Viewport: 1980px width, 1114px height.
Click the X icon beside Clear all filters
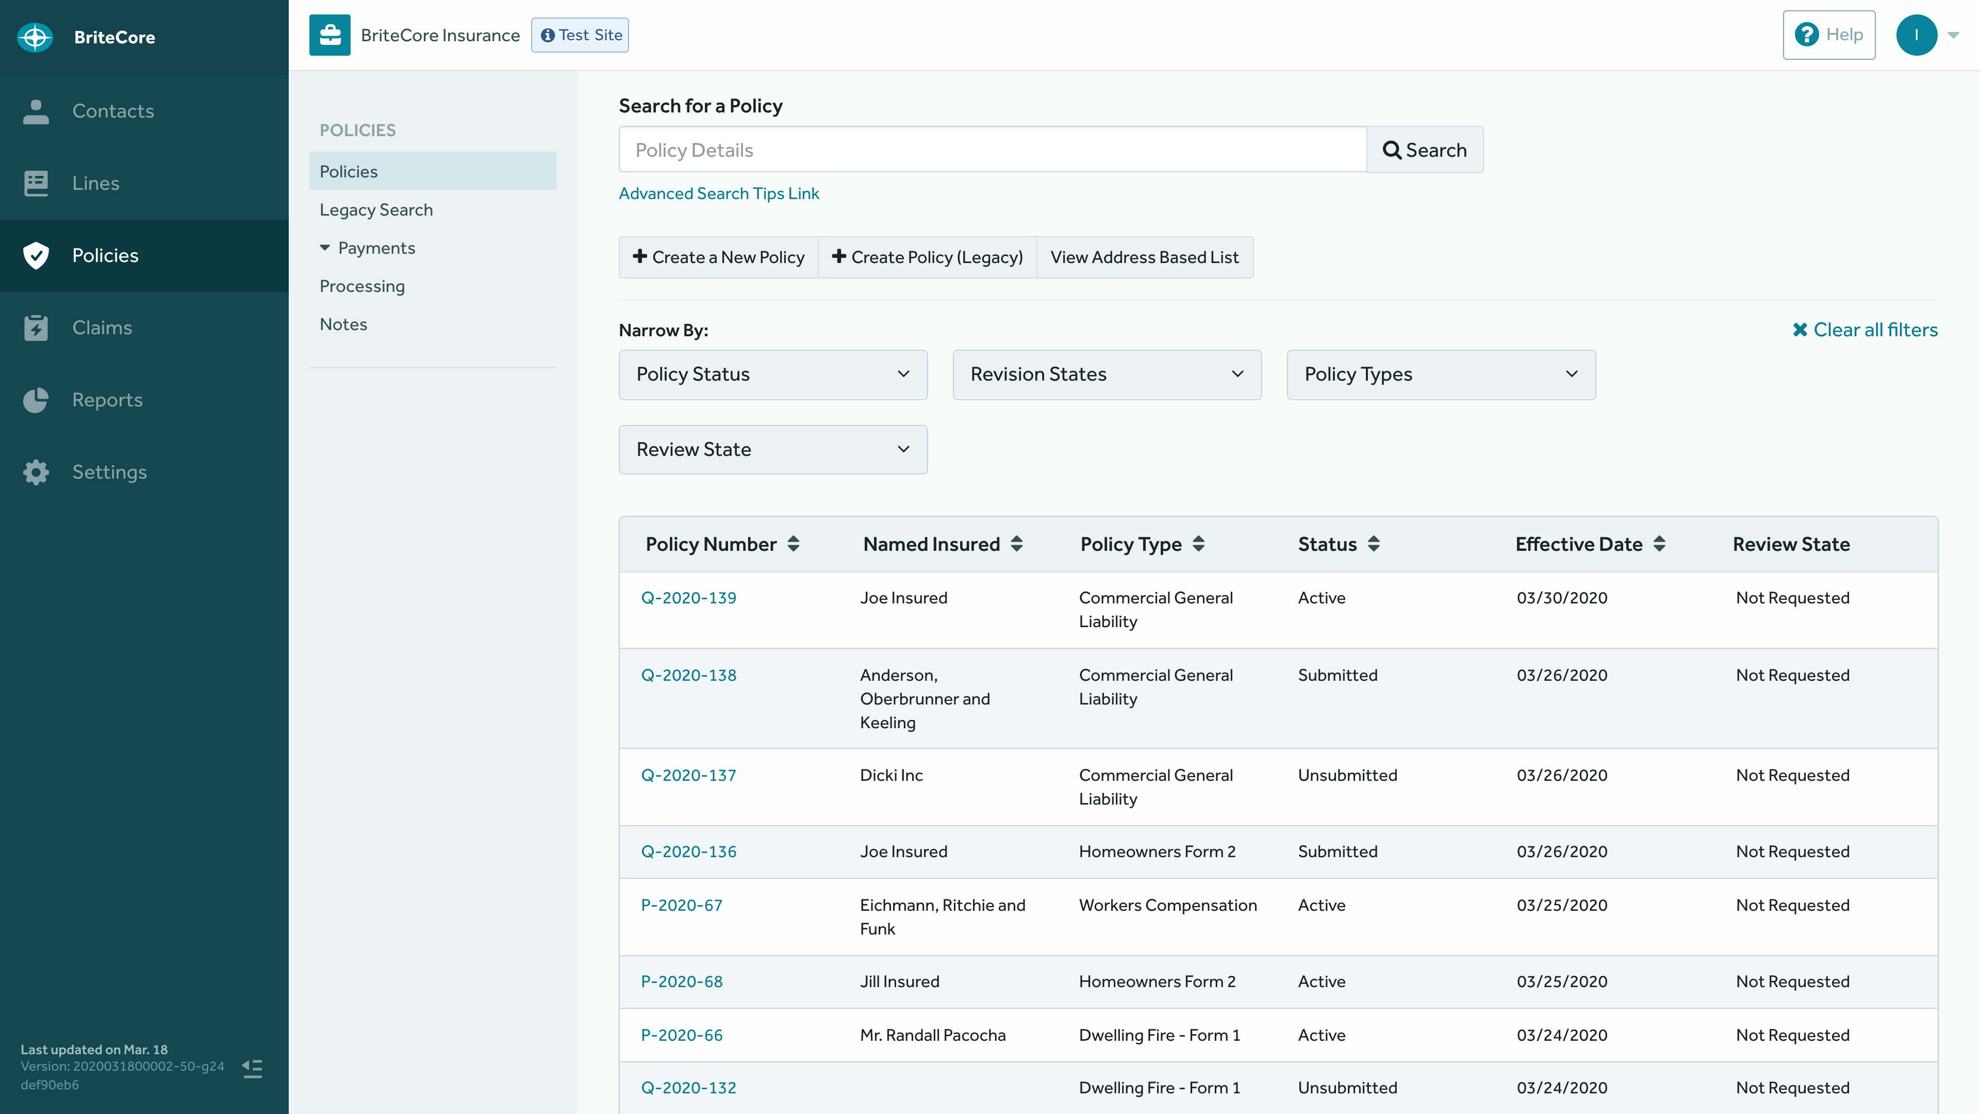(x=1800, y=330)
